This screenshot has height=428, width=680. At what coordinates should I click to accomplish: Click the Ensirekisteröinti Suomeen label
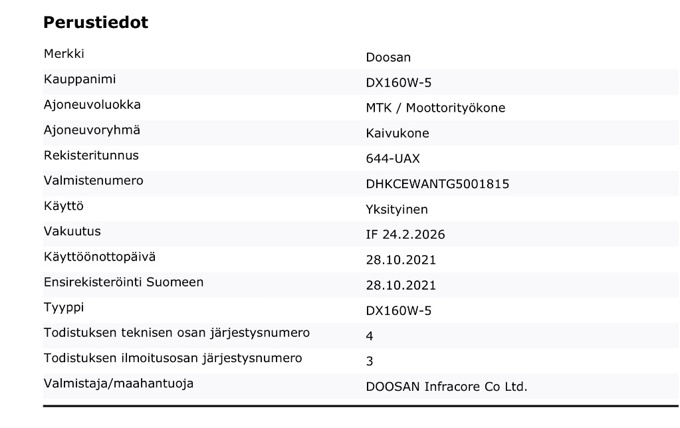[124, 282]
